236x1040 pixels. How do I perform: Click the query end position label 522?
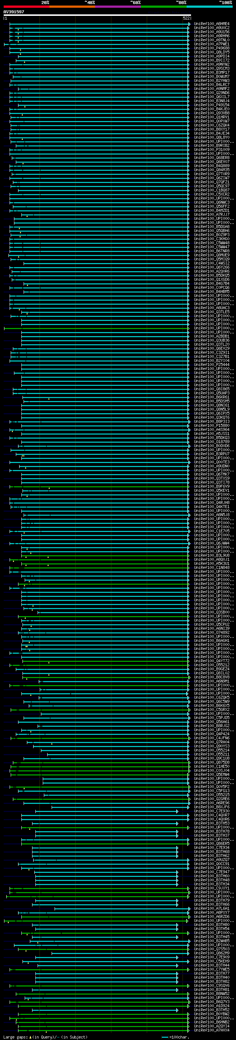pos(186,18)
